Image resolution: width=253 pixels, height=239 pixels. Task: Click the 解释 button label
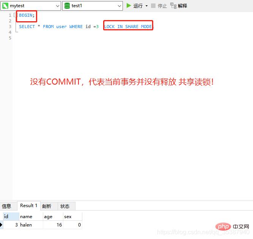[182, 6]
